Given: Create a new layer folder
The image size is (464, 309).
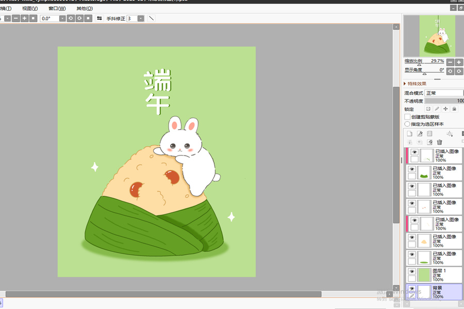Looking at the screenshot, I should coord(429,134).
